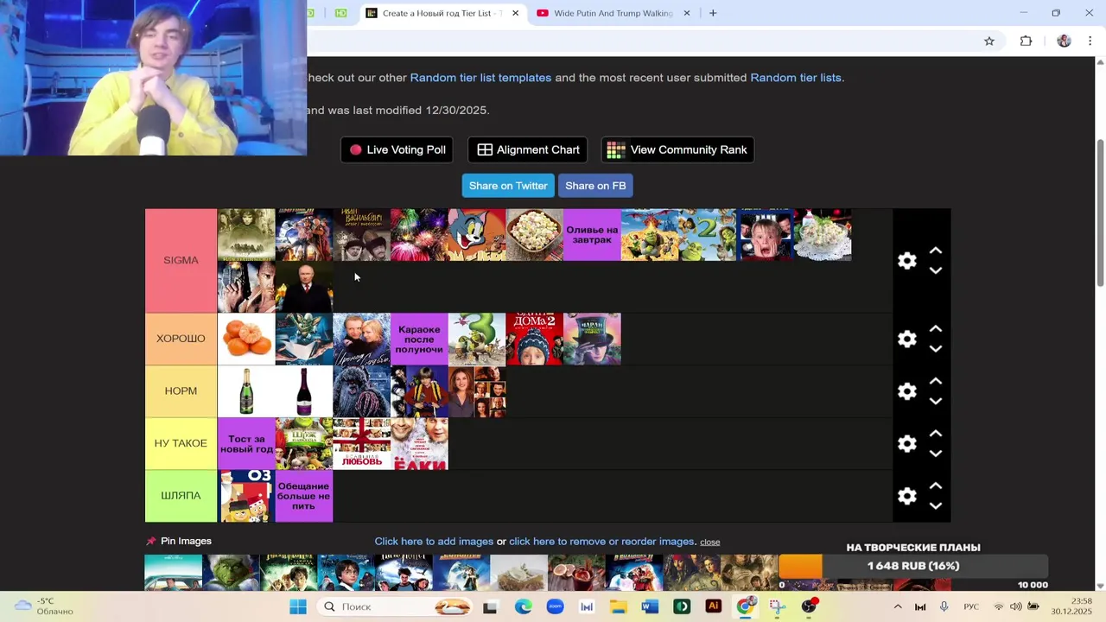
Task: Move the SIGMA row up with its arrow
Action: tap(935, 251)
